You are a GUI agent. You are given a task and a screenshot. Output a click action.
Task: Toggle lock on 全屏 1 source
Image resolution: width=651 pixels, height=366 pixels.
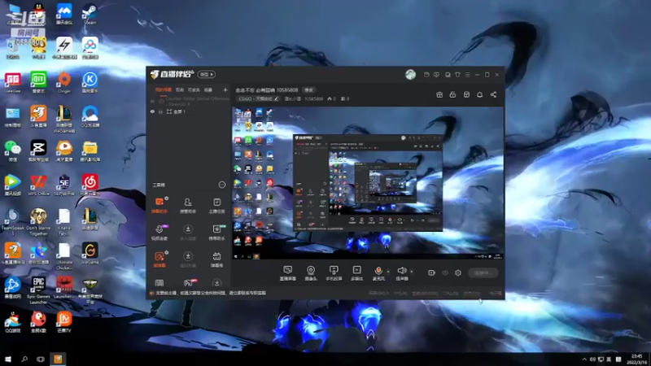[160, 111]
